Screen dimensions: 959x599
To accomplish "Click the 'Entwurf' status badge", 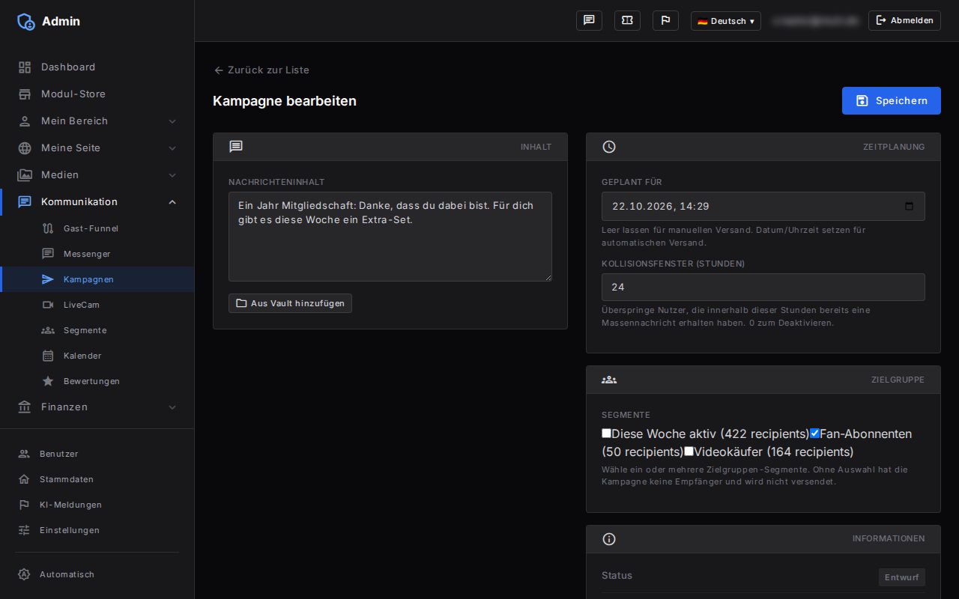I will (x=902, y=577).
